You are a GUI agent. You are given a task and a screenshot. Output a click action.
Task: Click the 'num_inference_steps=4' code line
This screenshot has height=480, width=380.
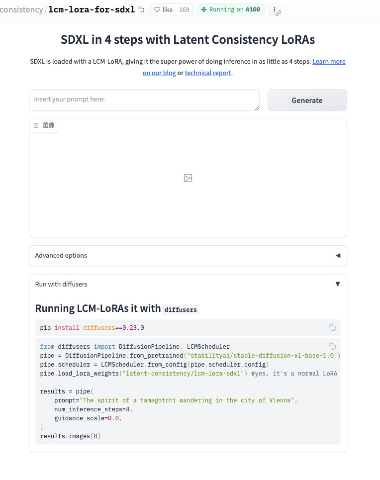[x=94, y=409]
